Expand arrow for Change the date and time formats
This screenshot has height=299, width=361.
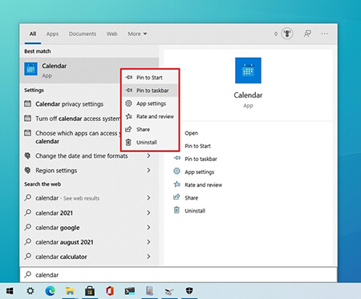click(x=148, y=156)
